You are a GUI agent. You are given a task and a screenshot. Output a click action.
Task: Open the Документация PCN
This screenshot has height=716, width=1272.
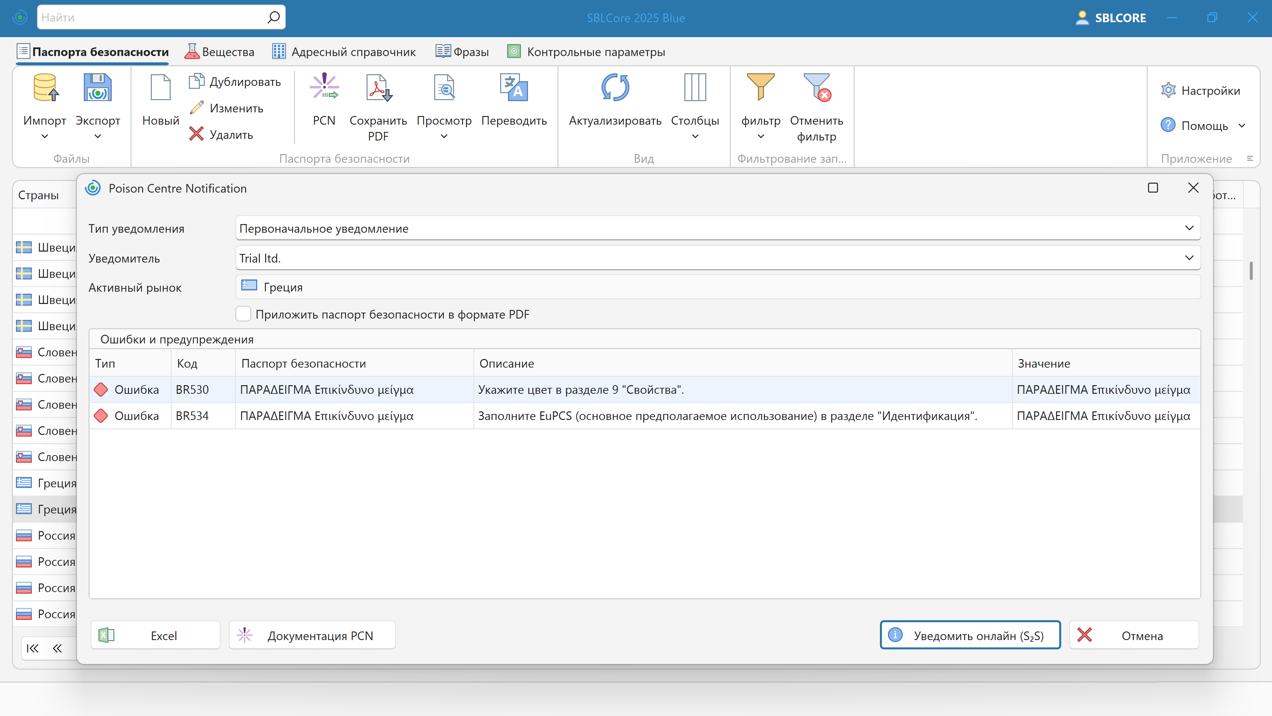pos(312,635)
